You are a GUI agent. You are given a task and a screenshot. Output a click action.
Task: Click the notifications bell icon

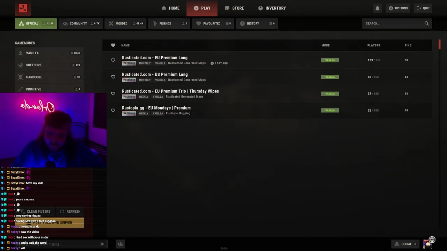377,8
